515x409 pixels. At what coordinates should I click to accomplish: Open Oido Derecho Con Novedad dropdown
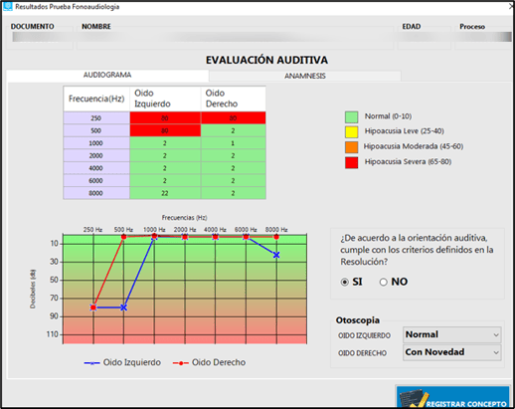(x=452, y=352)
